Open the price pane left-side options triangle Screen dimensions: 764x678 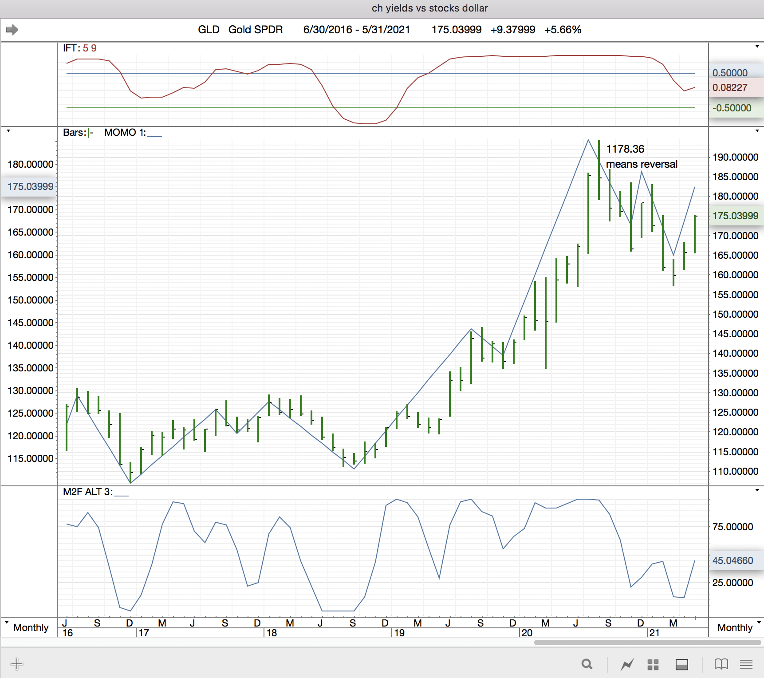[x=8, y=131]
